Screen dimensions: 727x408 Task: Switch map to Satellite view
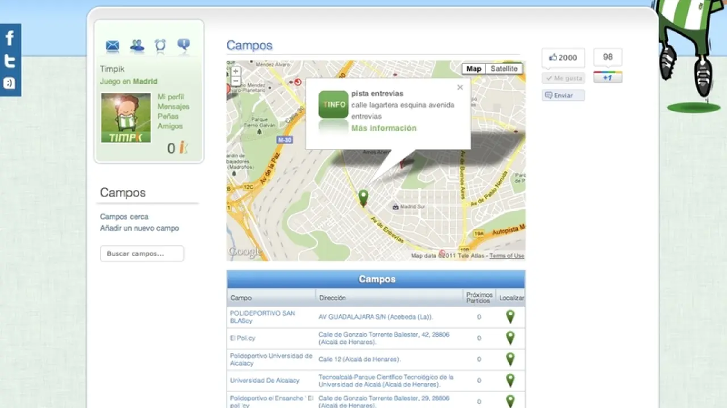tap(504, 69)
